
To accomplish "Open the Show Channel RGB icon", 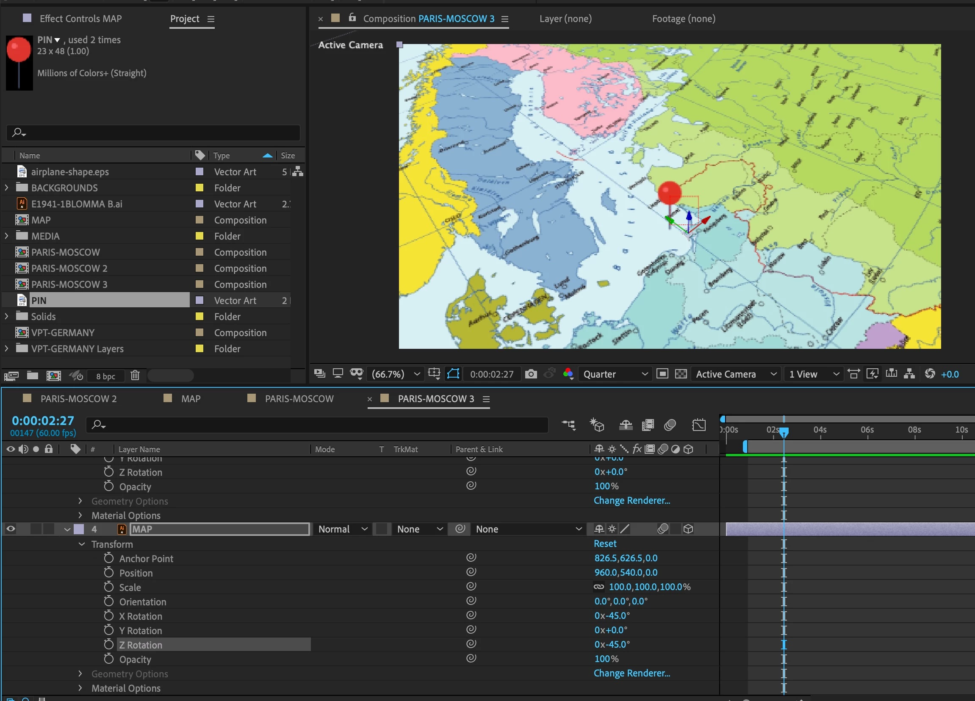I will click(x=568, y=374).
